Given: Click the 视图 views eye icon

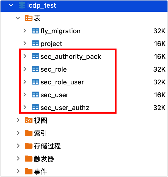Looking at the screenshot, I should pyautogui.click(x=28, y=120).
